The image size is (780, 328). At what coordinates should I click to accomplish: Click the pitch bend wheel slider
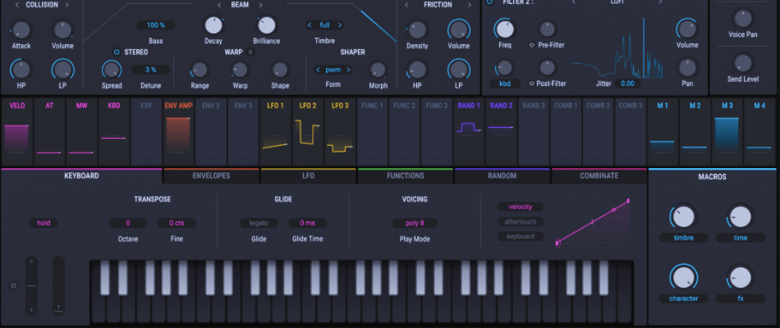click(31, 285)
